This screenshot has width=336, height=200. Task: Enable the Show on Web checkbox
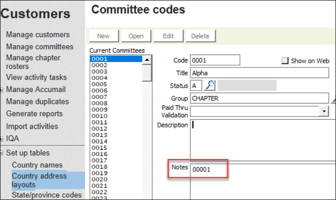[x=285, y=61]
